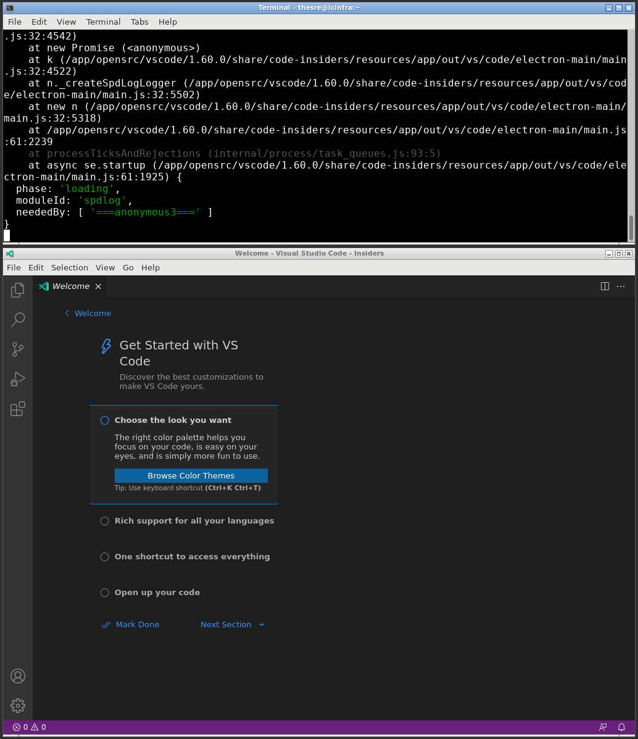The height and width of the screenshot is (739, 638).
Task: Open VS Code View menu
Action: pyautogui.click(x=105, y=267)
